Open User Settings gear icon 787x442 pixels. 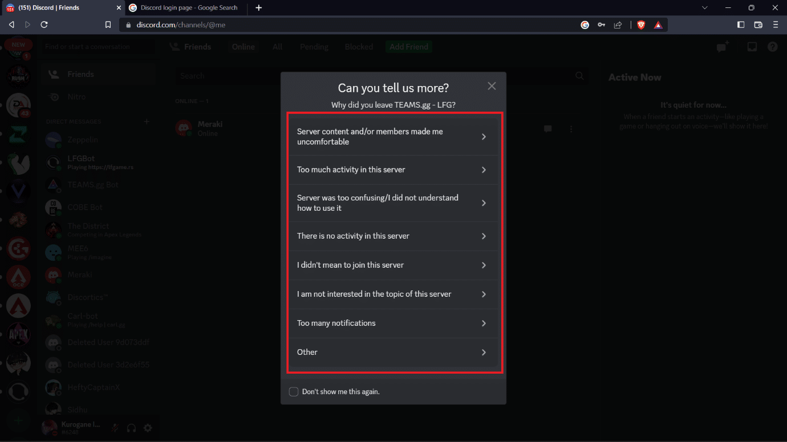tap(148, 428)
